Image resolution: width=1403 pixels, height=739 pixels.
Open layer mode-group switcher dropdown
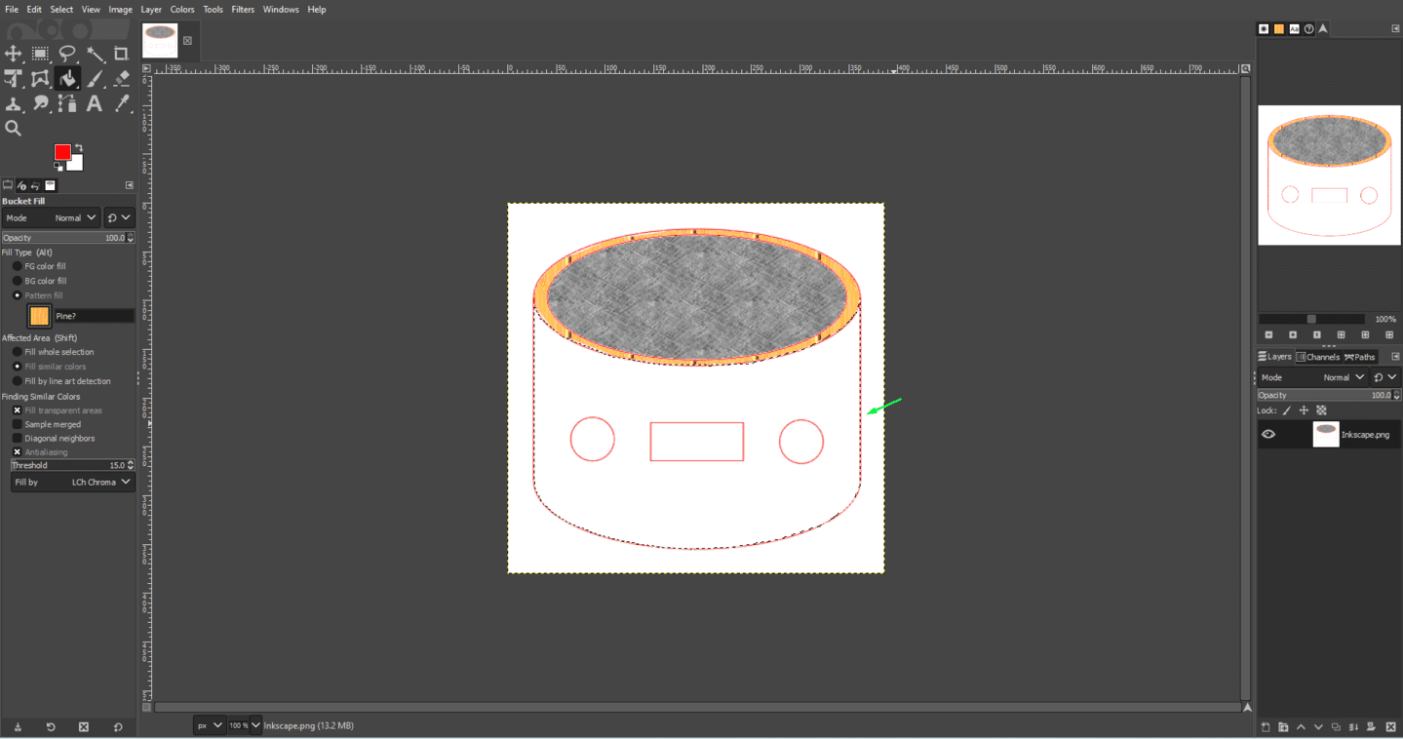[1385, 377]
